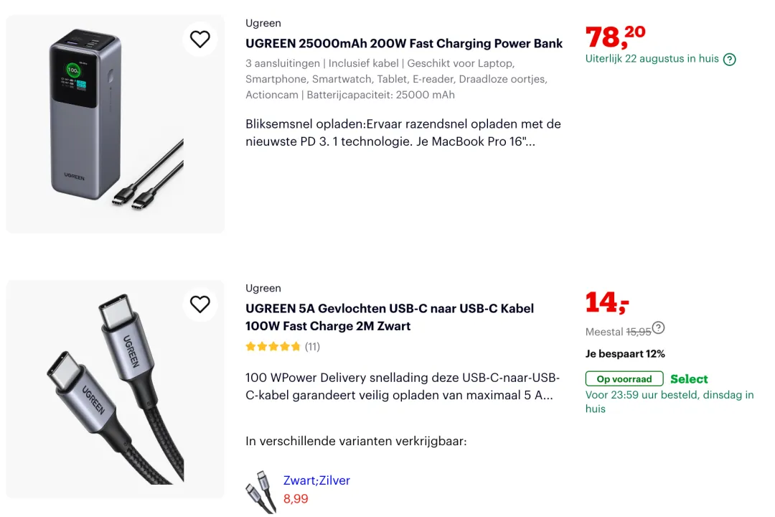The image size is (775, 517).
Task: Click question mark icon beside Meestal price
Action: pyautogui.click(x=658, y=328)
